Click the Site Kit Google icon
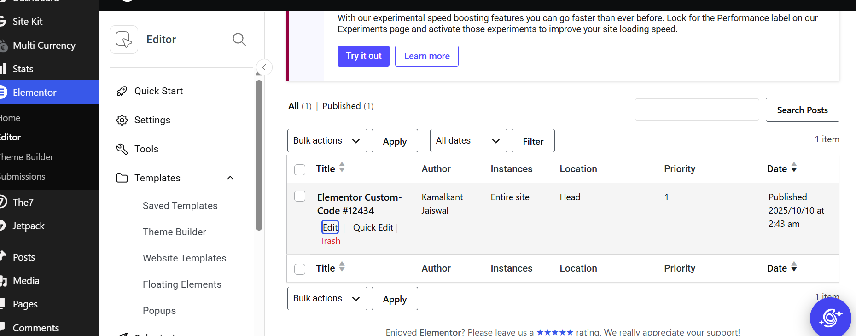This screenshot has width=856, height=336. (3, 21)
